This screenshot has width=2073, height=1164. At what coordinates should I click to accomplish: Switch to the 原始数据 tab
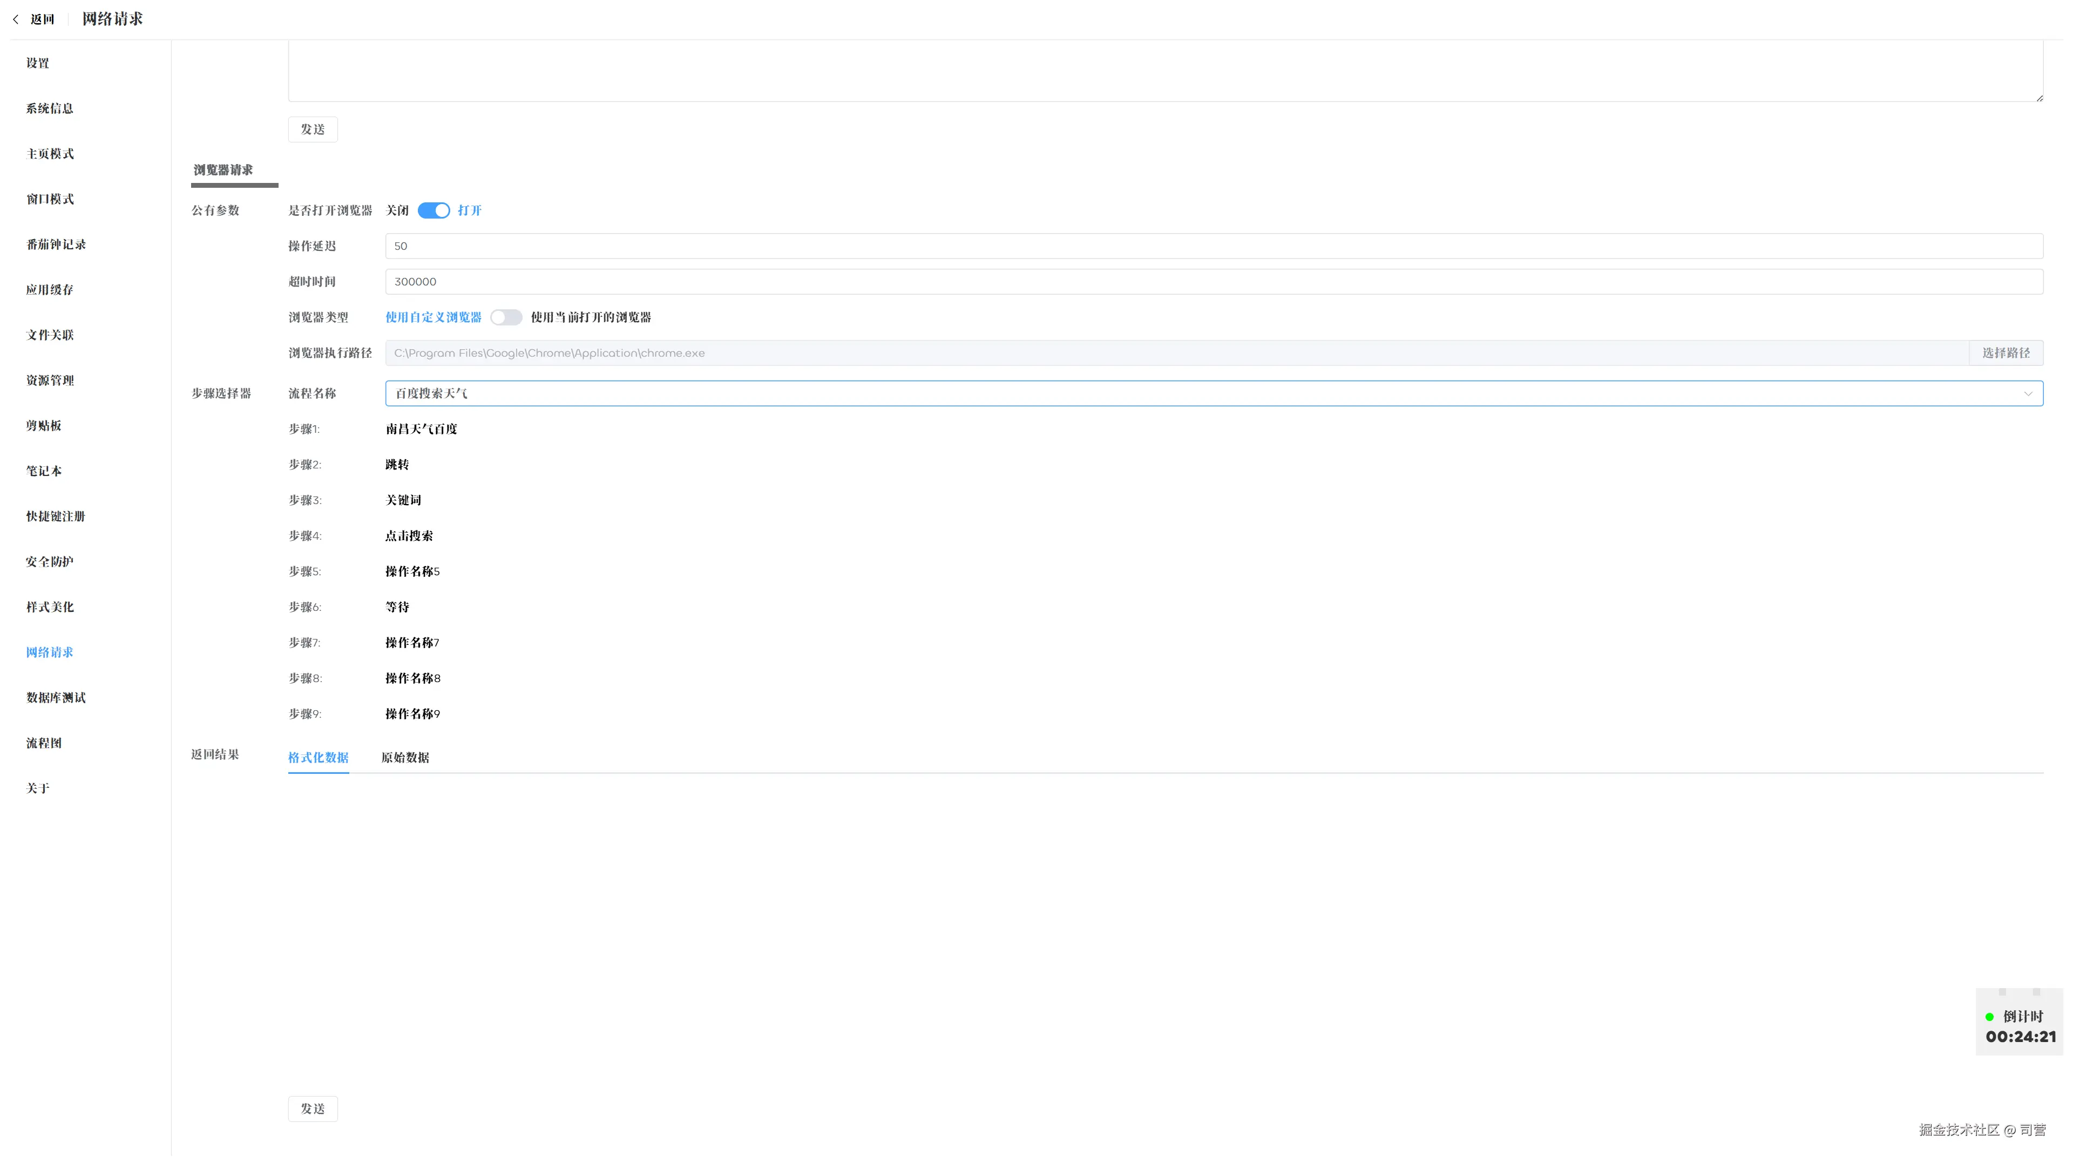405,758
